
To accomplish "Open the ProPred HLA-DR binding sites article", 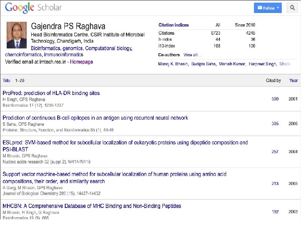I will (x=51, y=93).
